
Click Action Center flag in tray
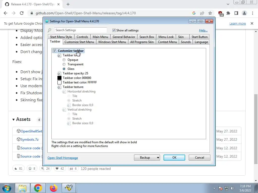tap(220, 188)
